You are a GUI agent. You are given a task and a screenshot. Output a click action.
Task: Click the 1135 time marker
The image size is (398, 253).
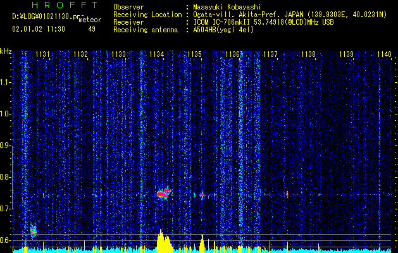[194, 54]
